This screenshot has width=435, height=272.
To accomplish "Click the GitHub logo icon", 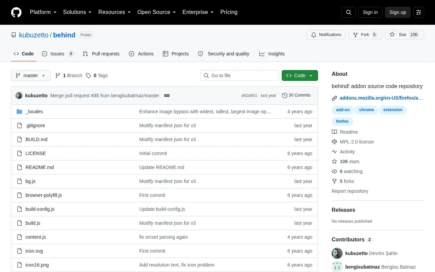I will pyautogui.click(x=16, y=12).
